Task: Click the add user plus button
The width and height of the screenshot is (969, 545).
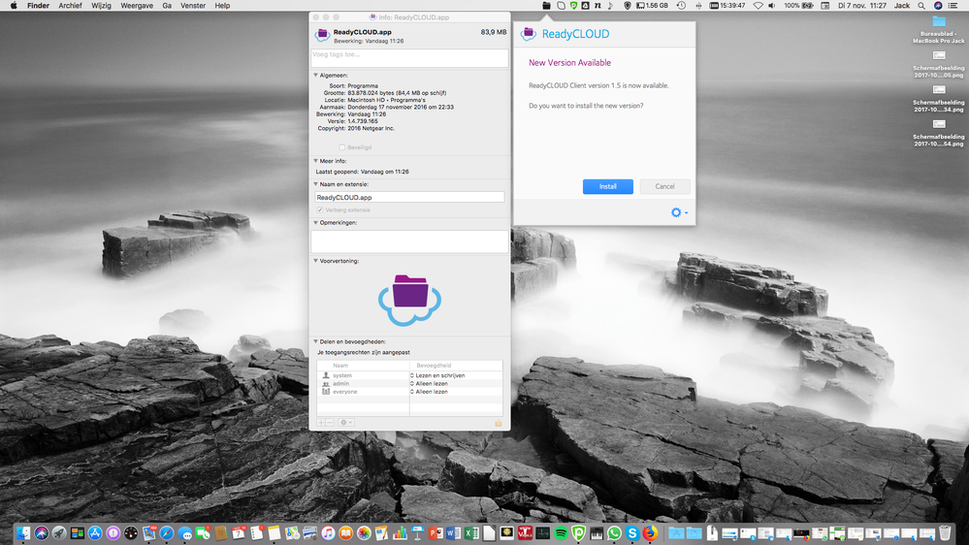Action: 321,423
